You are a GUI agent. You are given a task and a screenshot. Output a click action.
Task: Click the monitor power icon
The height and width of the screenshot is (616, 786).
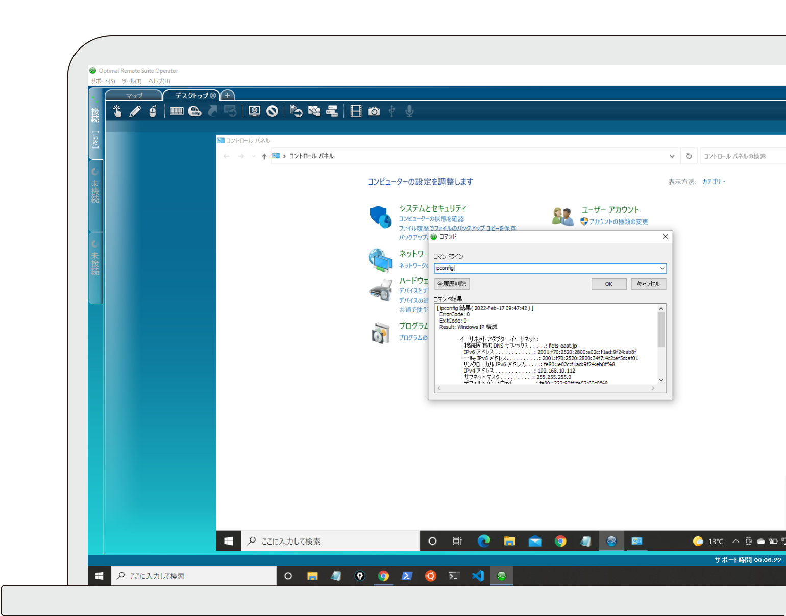(254, 111)
